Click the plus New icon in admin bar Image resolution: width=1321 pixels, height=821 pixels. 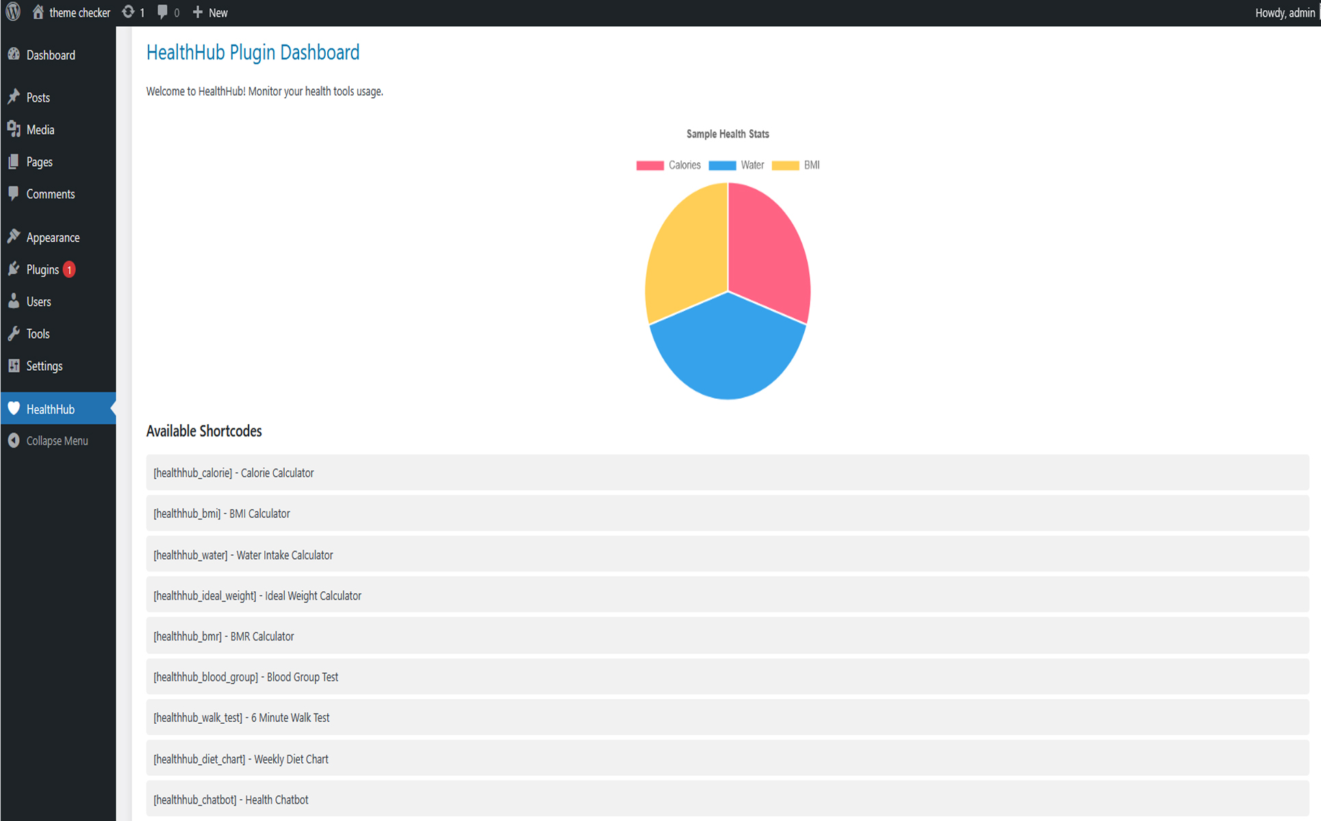pyautogui.click(x=198, y=12)
